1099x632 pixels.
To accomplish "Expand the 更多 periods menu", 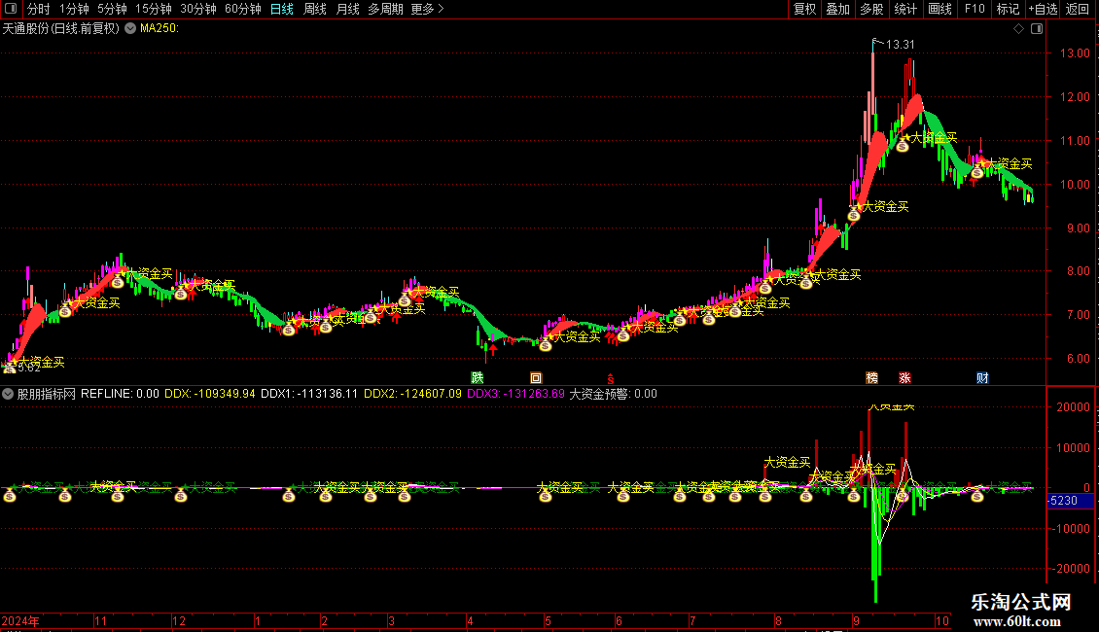I will tap(427, 9).
